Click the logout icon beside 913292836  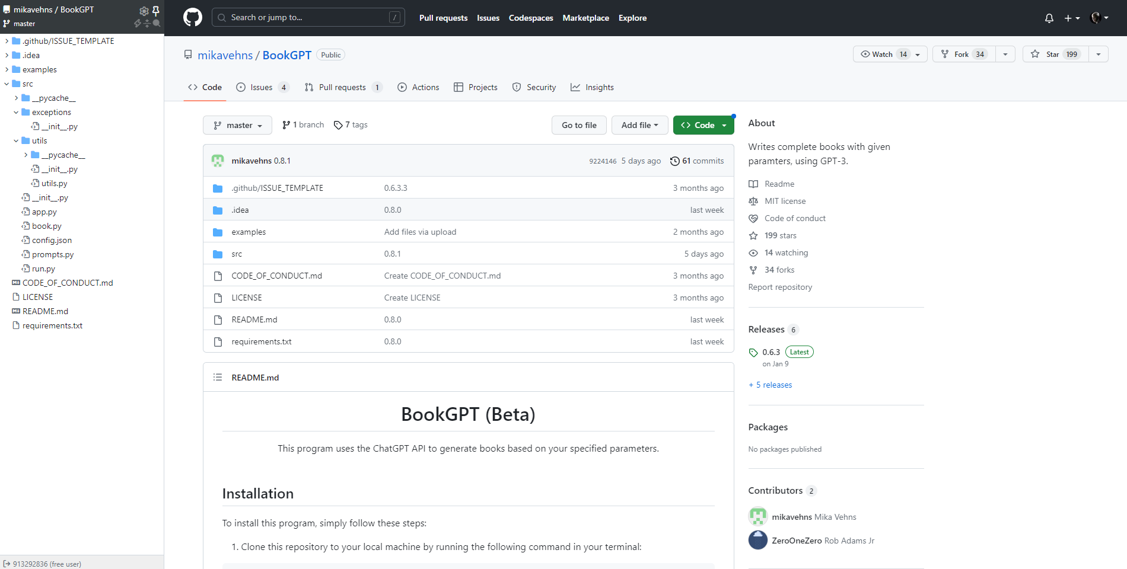pyautogui.click(x=7, y=564)
